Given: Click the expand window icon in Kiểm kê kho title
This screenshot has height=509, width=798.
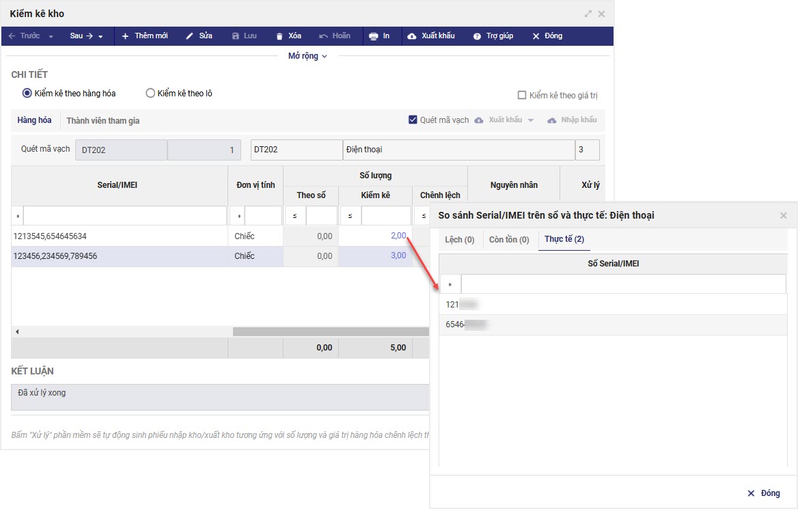Looking at the screenshot, I should [x=588, y=14].
